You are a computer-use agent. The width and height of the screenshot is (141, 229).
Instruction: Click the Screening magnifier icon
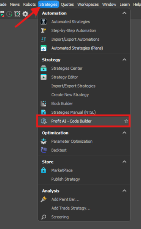click(x=44, y=217)
